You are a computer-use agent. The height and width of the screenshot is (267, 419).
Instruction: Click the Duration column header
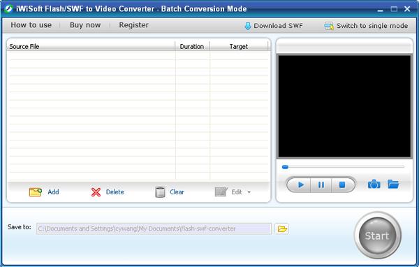(x=192, y=46)
